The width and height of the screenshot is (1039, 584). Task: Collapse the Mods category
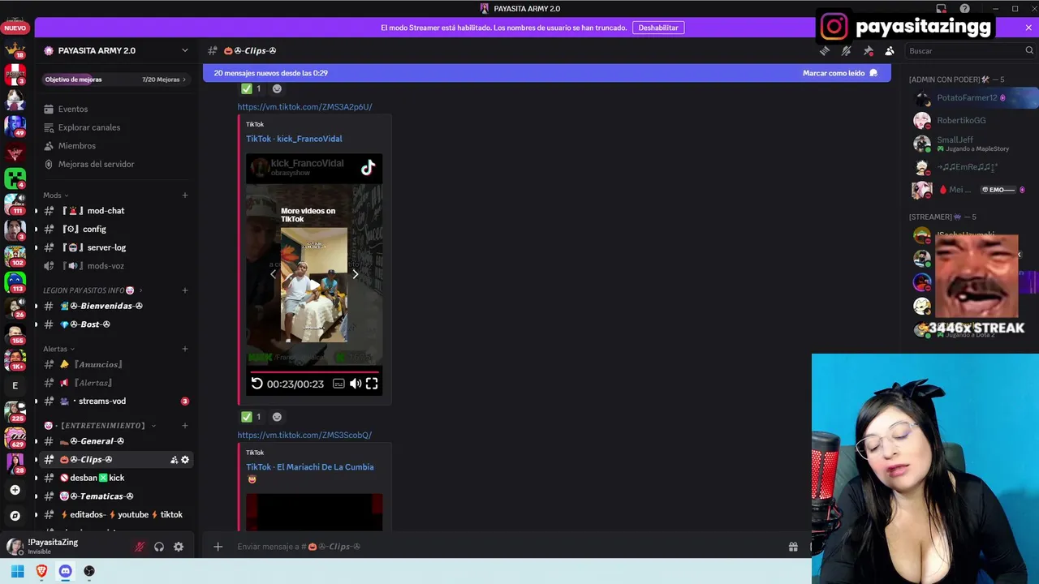tap(55, 195)
